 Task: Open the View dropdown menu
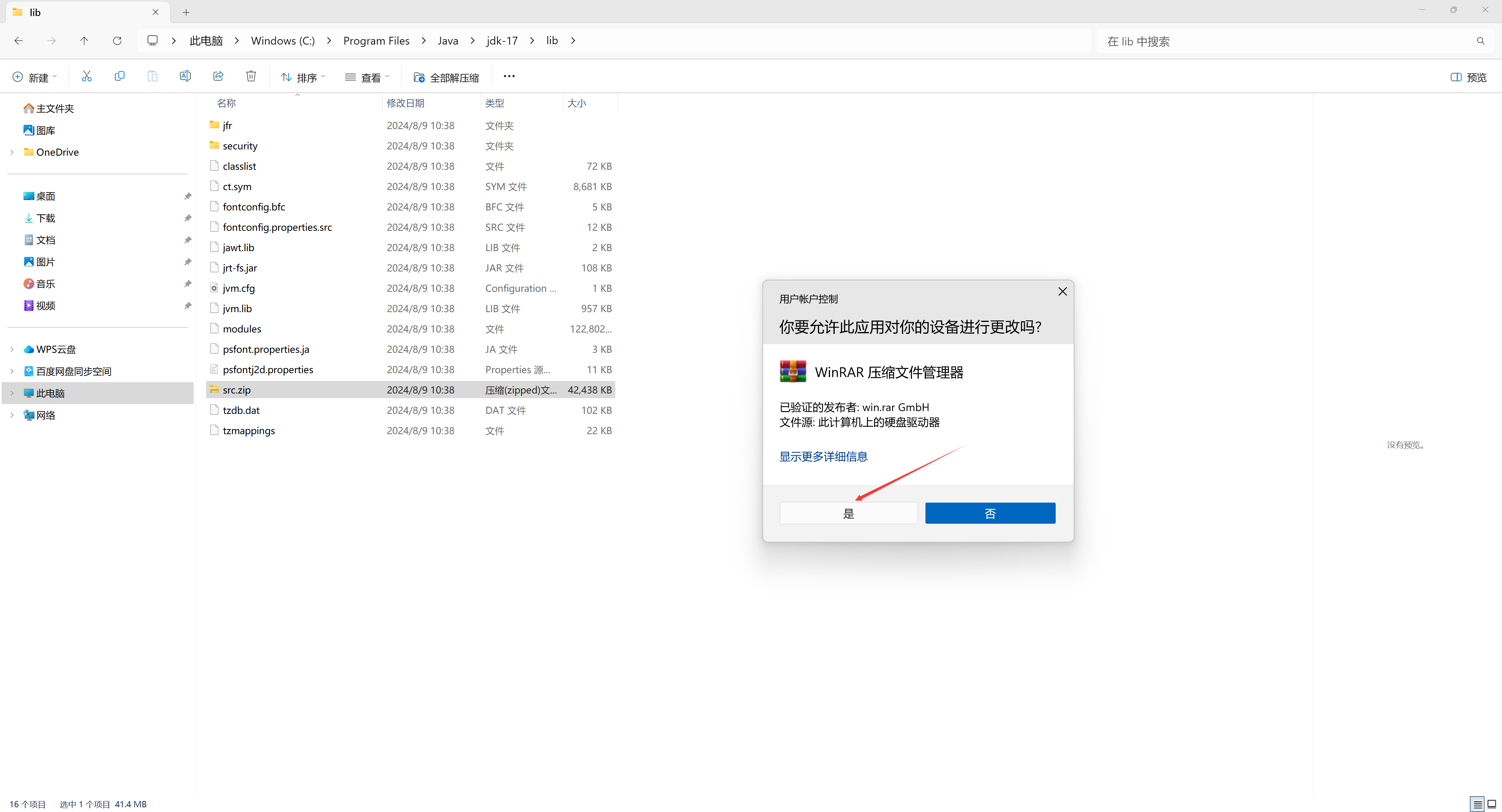pyautogui.click(x=367, y=77)
